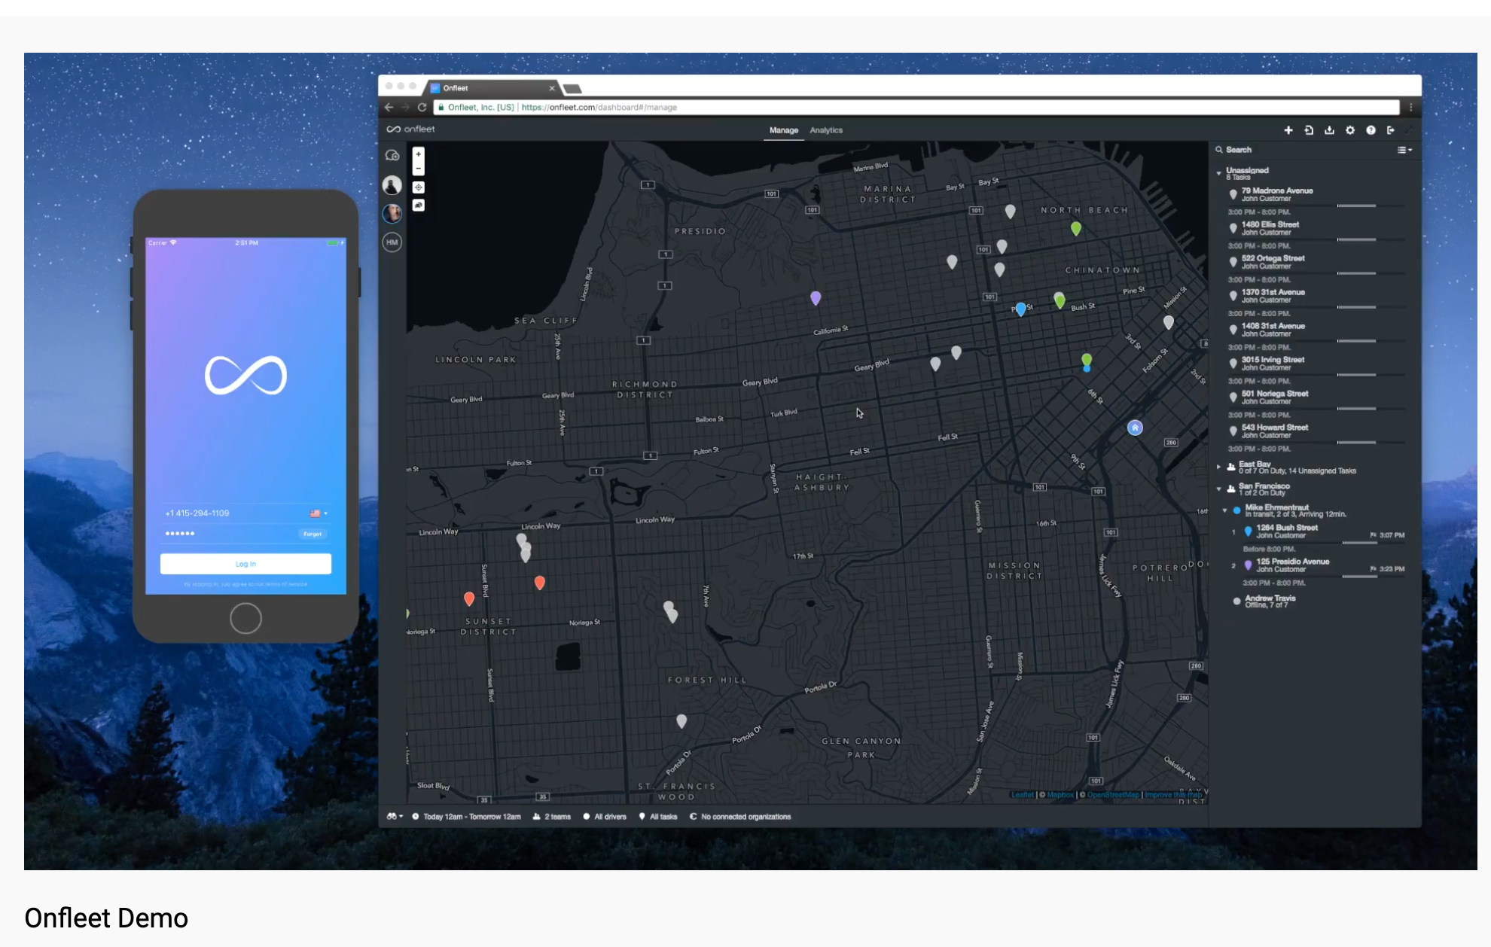Click the plus icon to create task
This screenshot has width=1491, height=947.
[1288, 130]
